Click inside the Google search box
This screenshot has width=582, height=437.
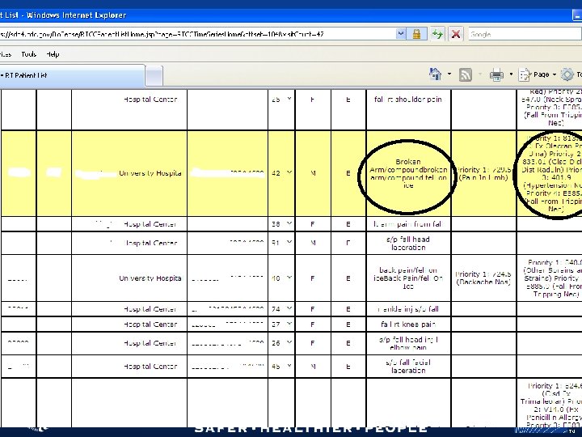(x=524, y=34)
